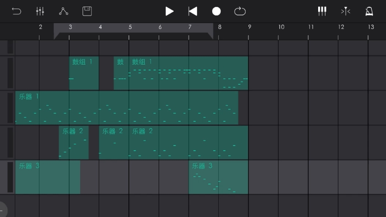Open the automation curve icon
The image size is (386, 217).
(64, 11)
